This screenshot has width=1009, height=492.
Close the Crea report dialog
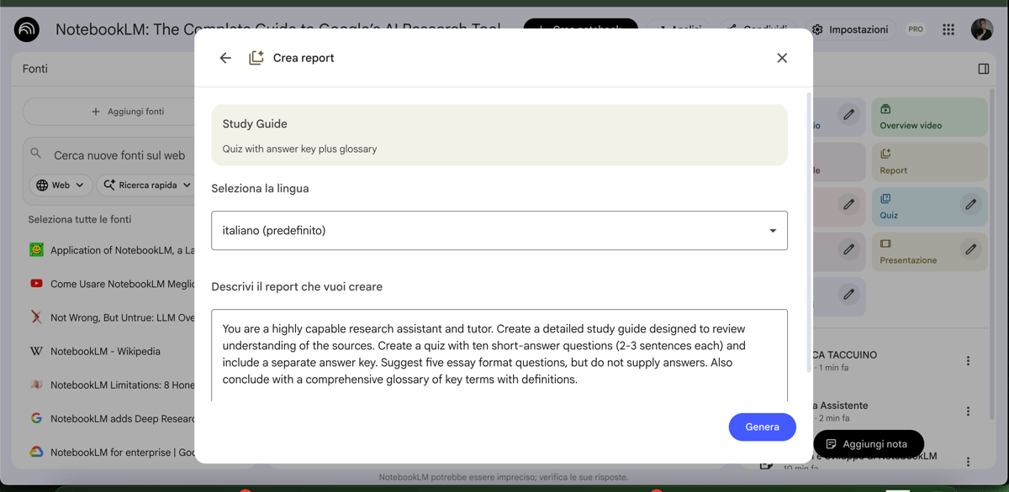click(782, 58)
